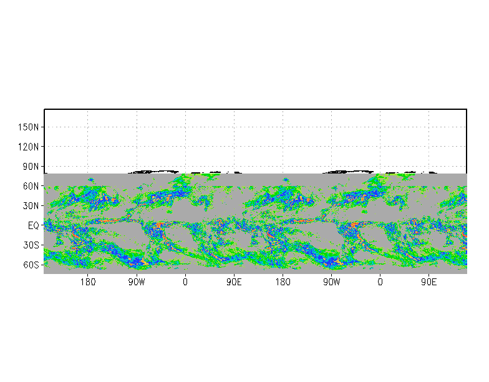Select the rightmost 180 longitude label
Viewport: 489px width, 382px height.
[x=283, y=282]
